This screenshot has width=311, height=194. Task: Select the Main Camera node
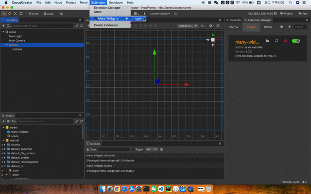coord(17,41)
